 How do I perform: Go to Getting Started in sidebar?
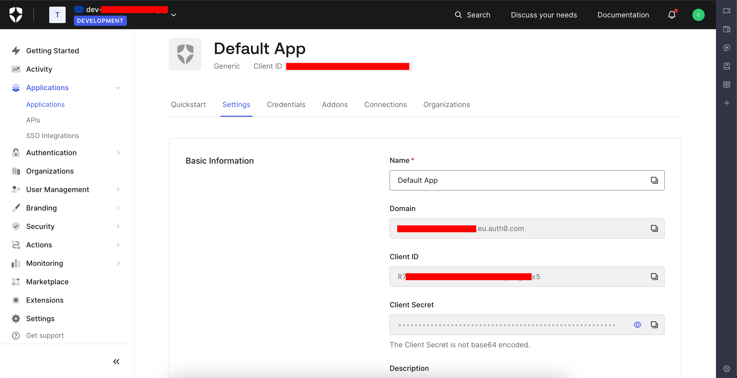(x=52, y=50)
